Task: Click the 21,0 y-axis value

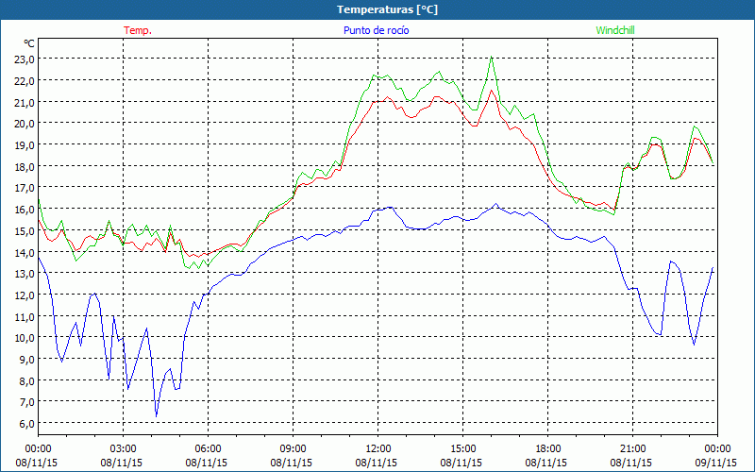Action: (25, 102)
